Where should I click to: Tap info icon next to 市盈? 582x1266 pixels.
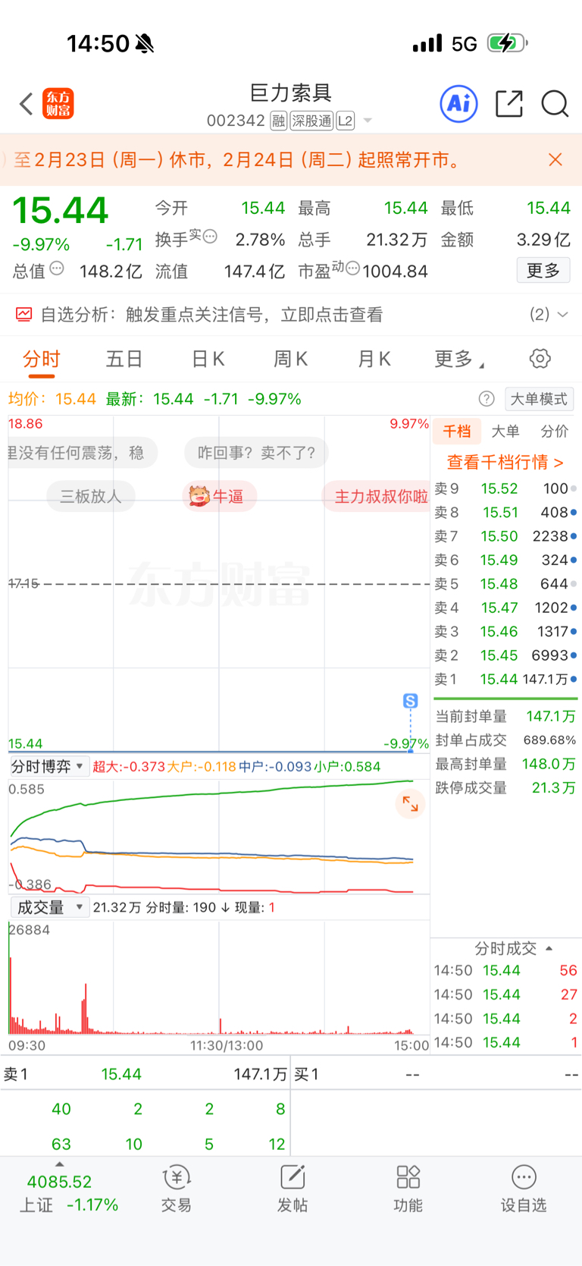coord(352,268)
